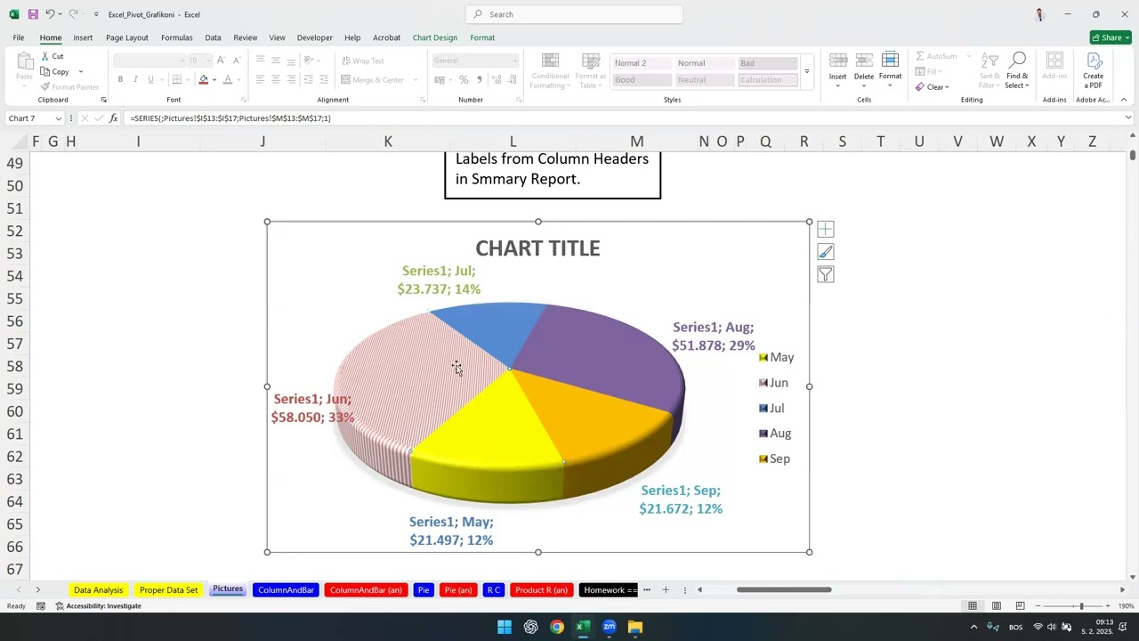Switch to the Insert ribbon tab
Screen dimensions: 1139x641
point(83,37)
